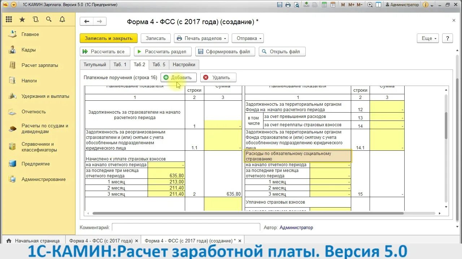Image resolution: width=462 pixels, height=259 pixels.
Task: Open the Начальная страница tab
Action: tap(33, 241)
